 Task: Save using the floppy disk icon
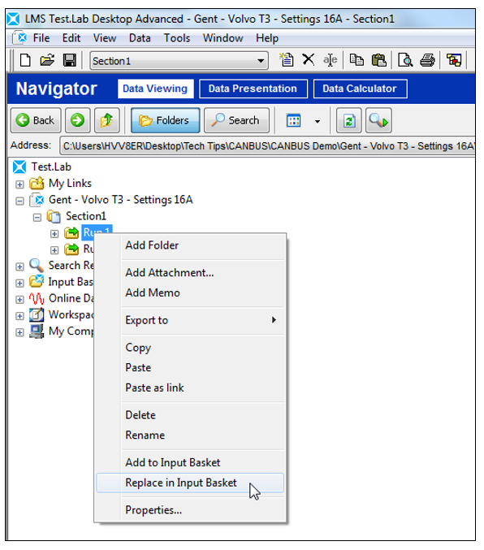(70, 60)
